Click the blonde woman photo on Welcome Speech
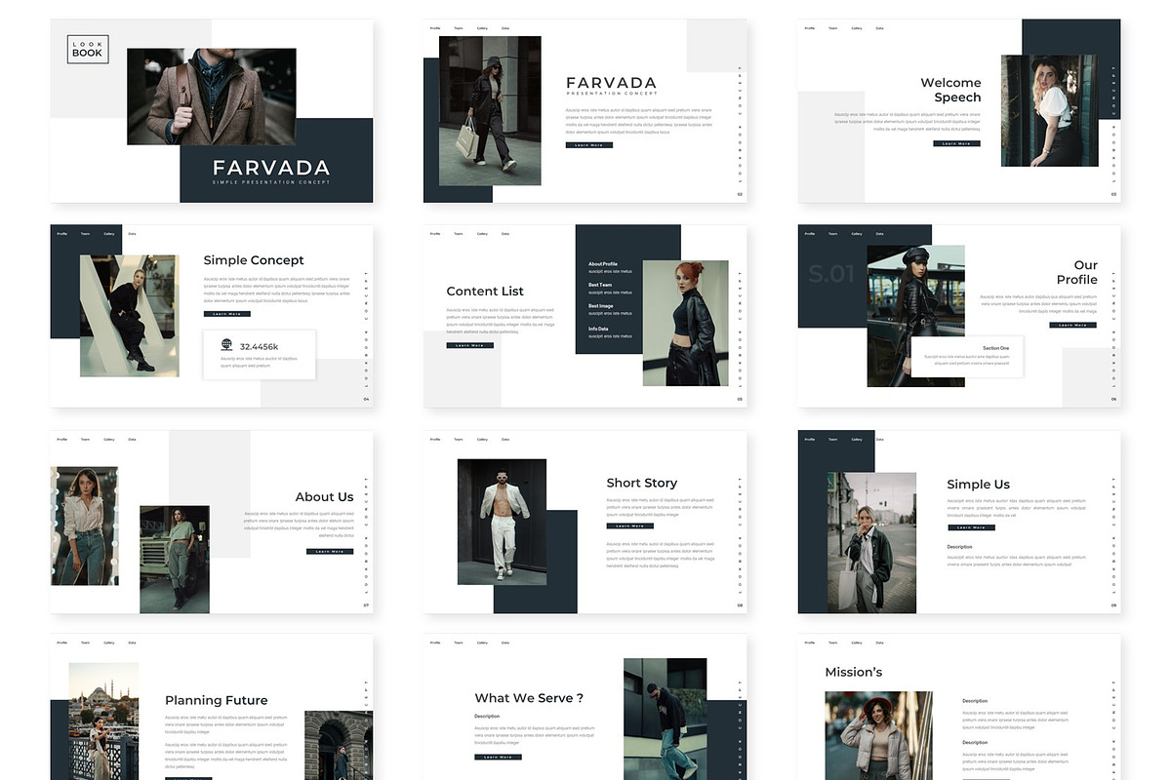 pos(1050,110)
